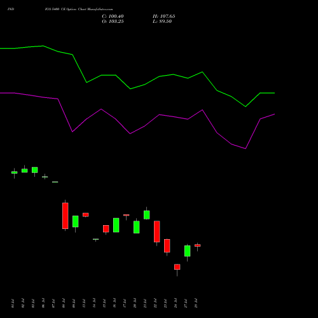The image size is (318, 318).
Task: Click the high value H: 107.65
Action: tap(164, 17)
